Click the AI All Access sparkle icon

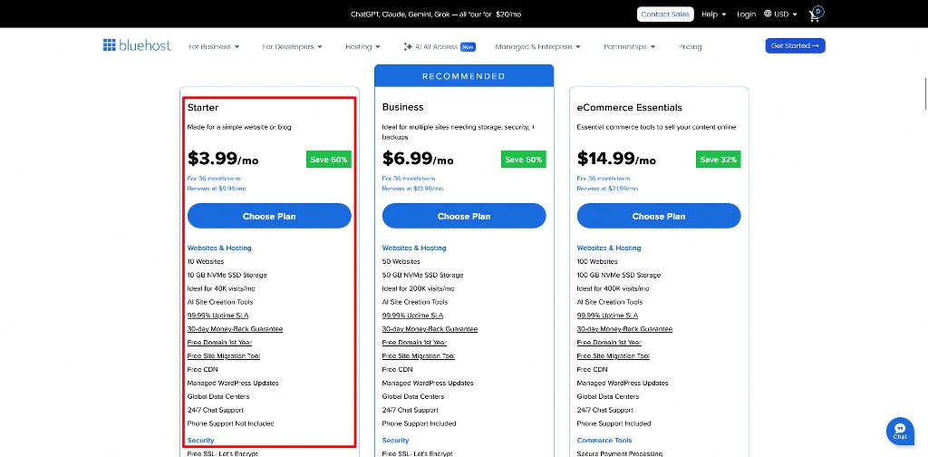[407, 47]
